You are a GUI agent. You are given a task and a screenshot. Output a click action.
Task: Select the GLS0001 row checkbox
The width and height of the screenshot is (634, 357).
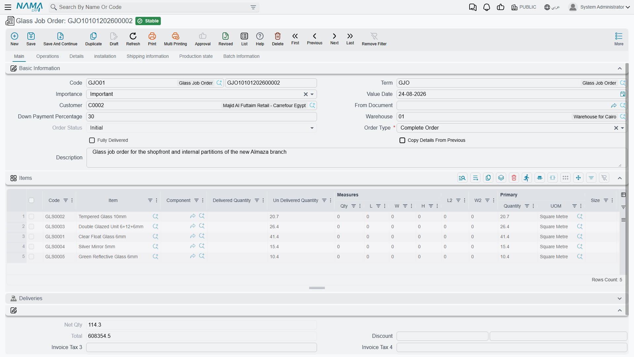tap(31, 237)
